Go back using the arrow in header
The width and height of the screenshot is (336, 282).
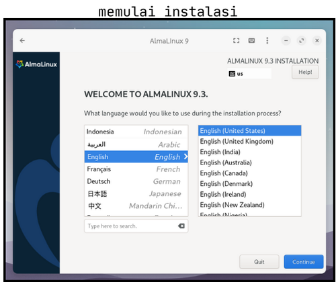(22, 40)
